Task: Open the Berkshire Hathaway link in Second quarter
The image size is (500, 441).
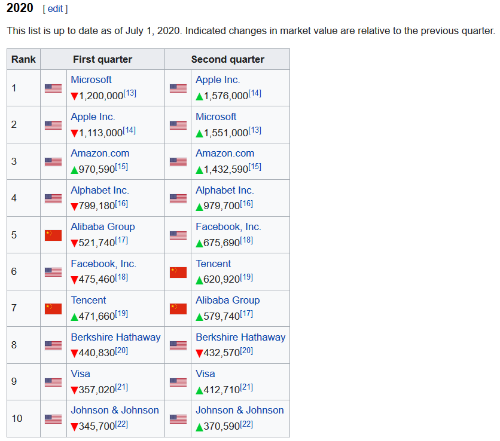Action: coord(240,337)
